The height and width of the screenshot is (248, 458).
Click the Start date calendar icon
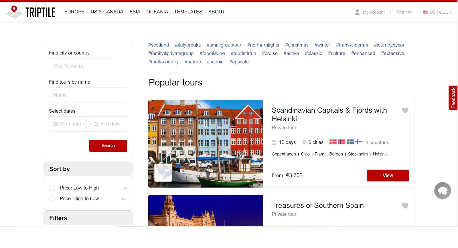pos(56,124)
